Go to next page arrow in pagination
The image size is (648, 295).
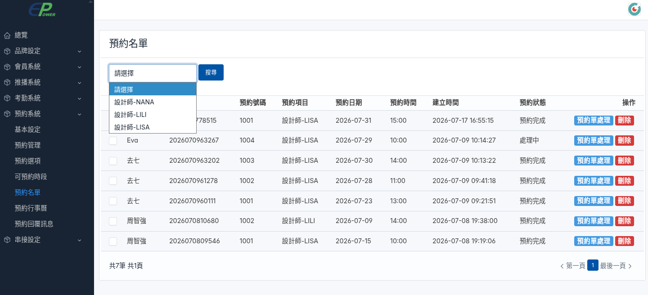[630, 266]
